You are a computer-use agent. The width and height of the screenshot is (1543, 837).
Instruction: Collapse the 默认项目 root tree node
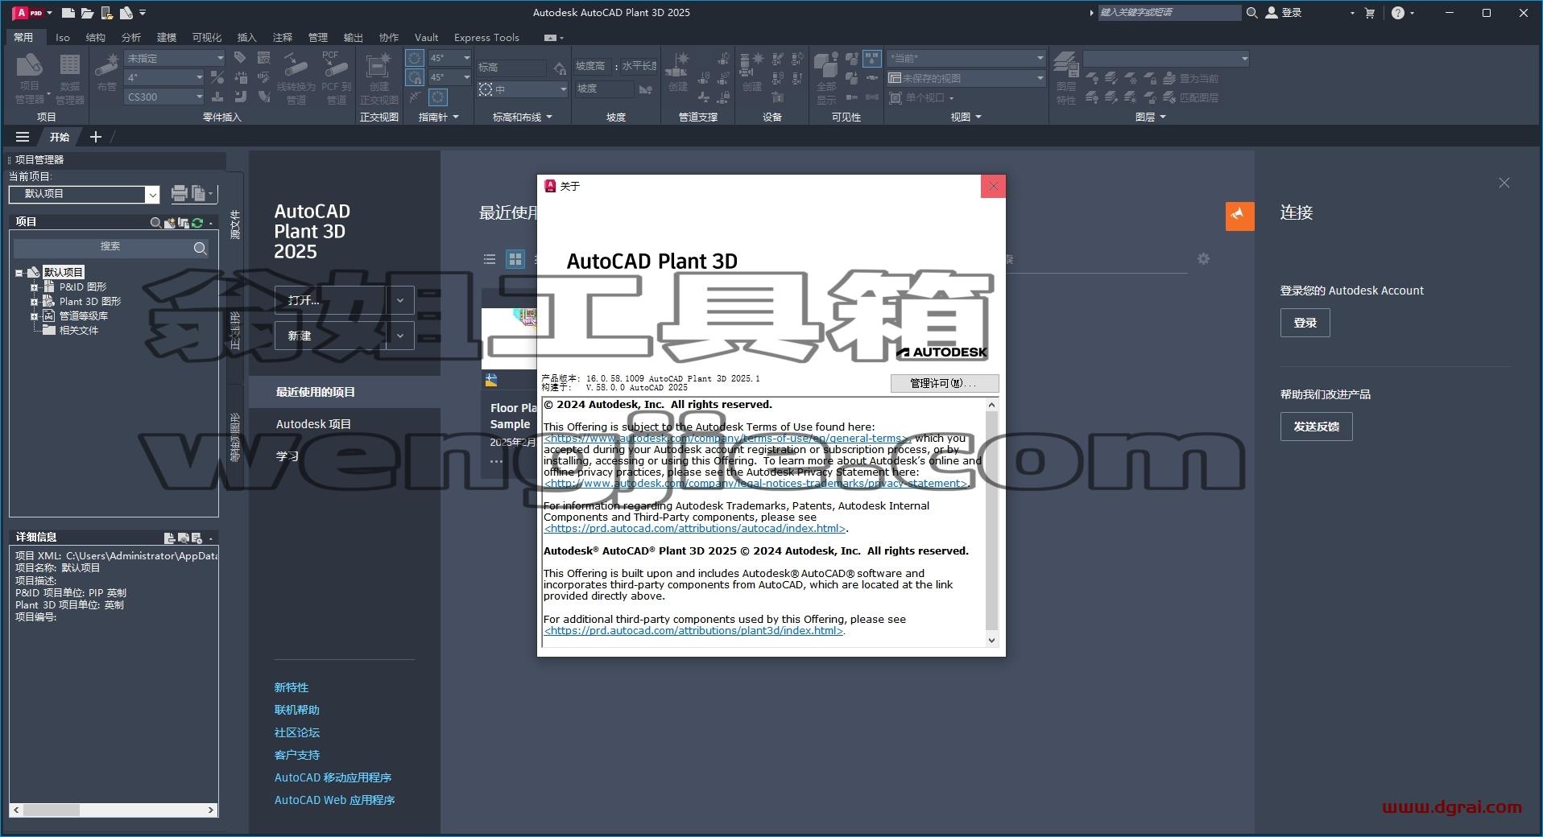19,273
